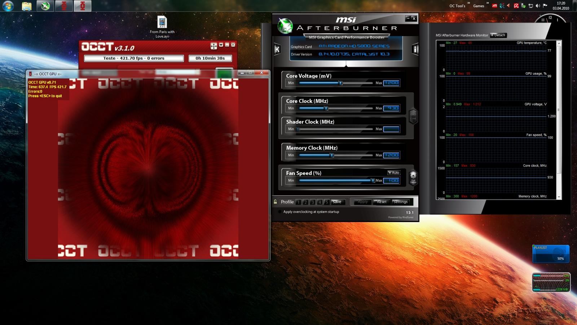Click the bluish tray icon next to ATI

(x=502, y=6)
